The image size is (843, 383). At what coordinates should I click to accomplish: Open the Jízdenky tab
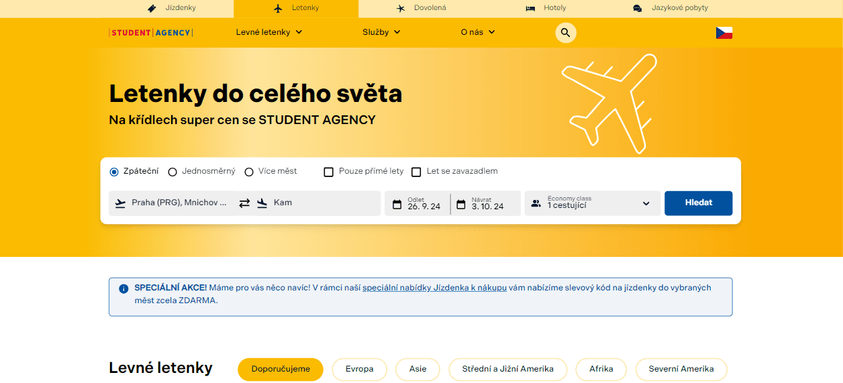(x=171, y=8)
